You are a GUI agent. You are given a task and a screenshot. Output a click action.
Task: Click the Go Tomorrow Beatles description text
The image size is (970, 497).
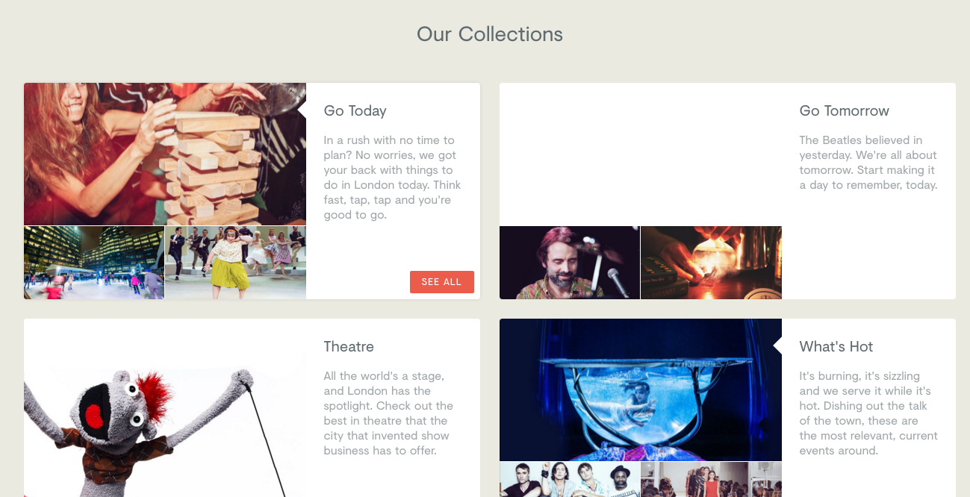click(868, 163)
